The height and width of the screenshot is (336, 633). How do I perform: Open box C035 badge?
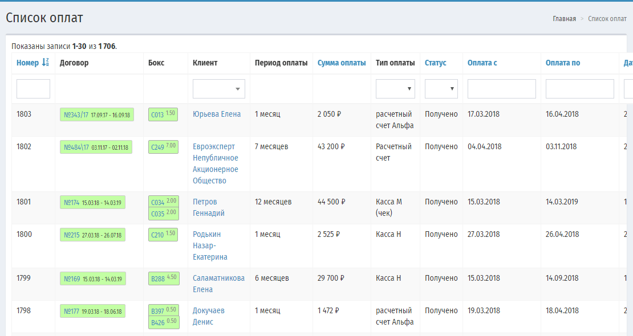(164, 214)
